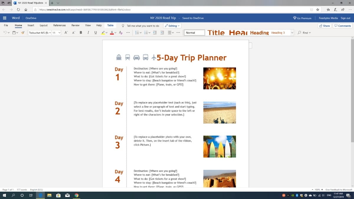Open the Comments panel
The width and height of the screenshot is (354, 199).
tap(342, 26)
